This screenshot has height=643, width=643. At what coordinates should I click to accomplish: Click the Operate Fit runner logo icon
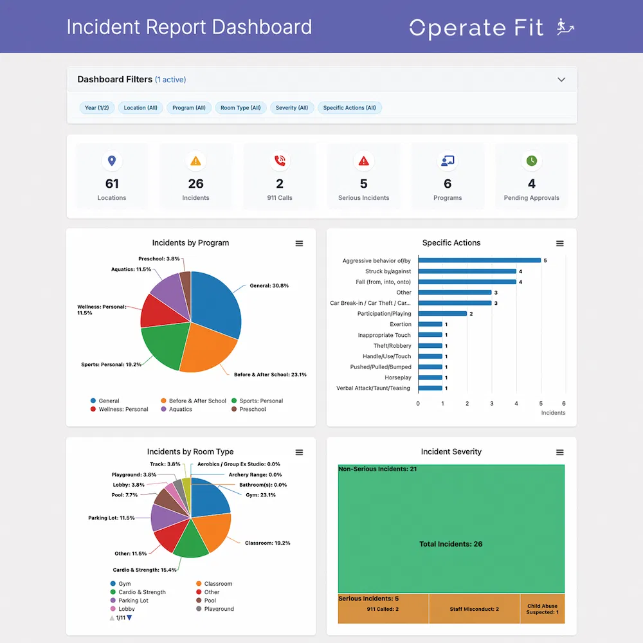tap(565, 27)
